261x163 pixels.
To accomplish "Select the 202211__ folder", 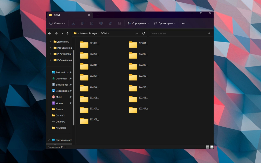I will [x=89, y=66].
